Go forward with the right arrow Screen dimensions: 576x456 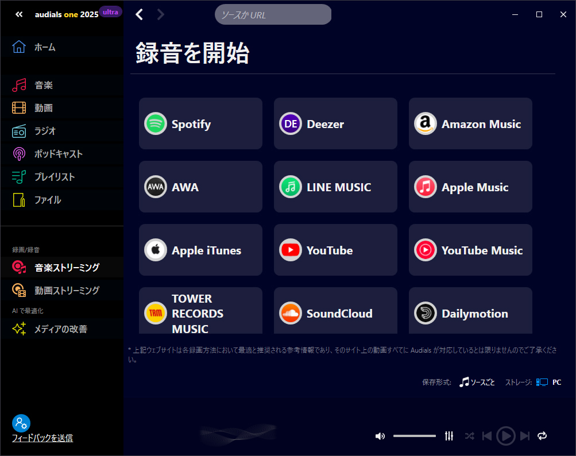[161, 15]
